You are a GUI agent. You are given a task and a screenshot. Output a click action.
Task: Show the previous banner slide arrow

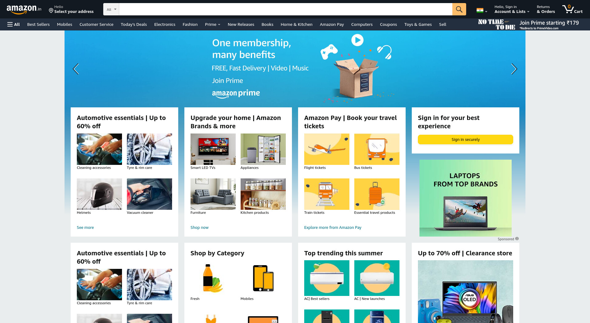[x=76, y=69]
